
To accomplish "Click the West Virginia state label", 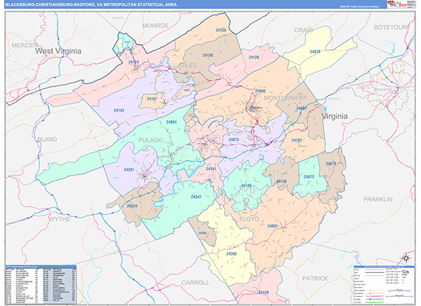I will coord(59,51).
